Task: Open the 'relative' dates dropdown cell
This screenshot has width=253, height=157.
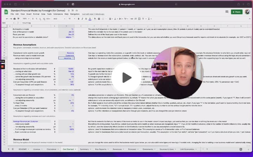Action: click(x=66, y=37)
